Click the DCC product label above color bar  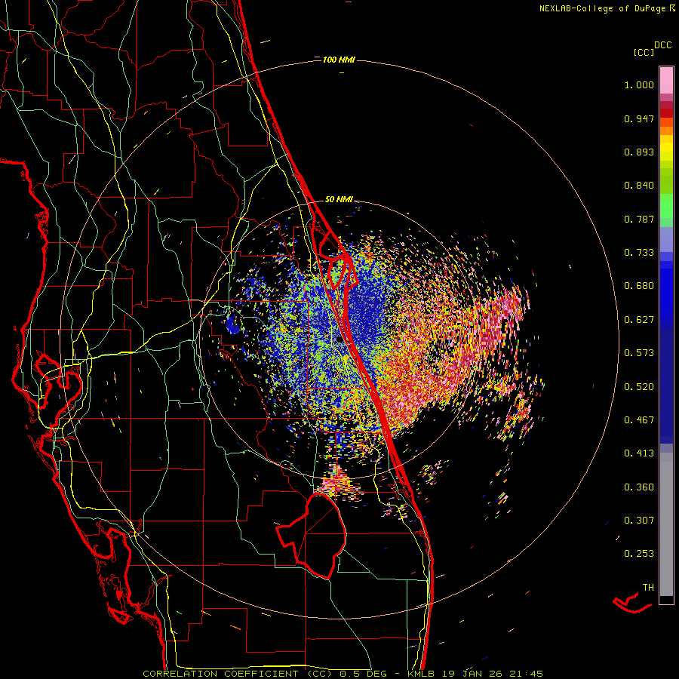pyautogui.click(x=663, y=45)
